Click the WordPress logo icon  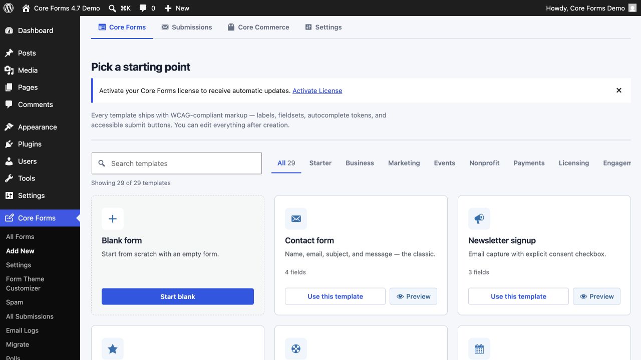pos(8,8)
